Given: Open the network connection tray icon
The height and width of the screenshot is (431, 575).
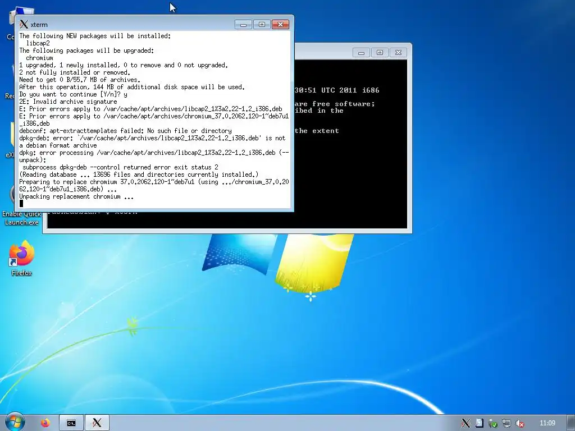Looking at the screenshot, I should (x=506, y=423).
